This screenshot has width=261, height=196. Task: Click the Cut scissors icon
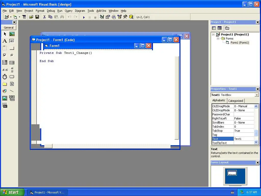coord(44,17)
